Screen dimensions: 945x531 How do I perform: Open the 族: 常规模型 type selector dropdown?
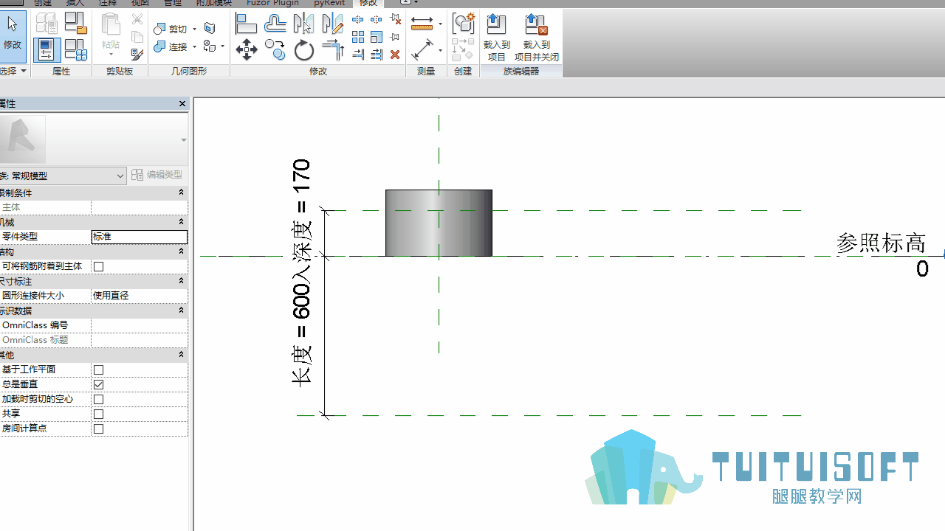pos(63,176)
